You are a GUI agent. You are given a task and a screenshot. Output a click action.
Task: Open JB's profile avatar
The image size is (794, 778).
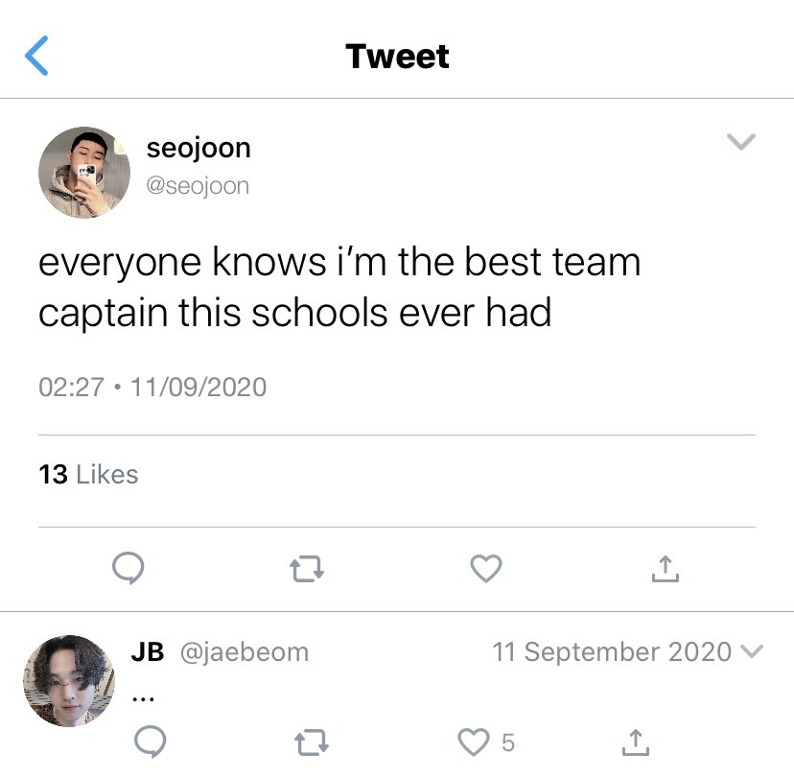point(69,681)
